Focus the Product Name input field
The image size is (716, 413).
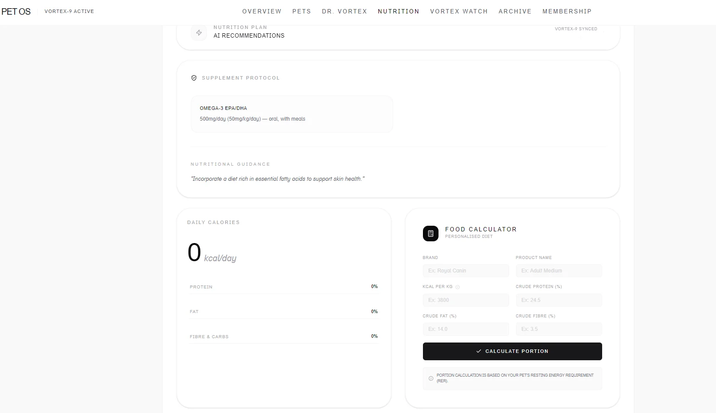tap(559, 271)
